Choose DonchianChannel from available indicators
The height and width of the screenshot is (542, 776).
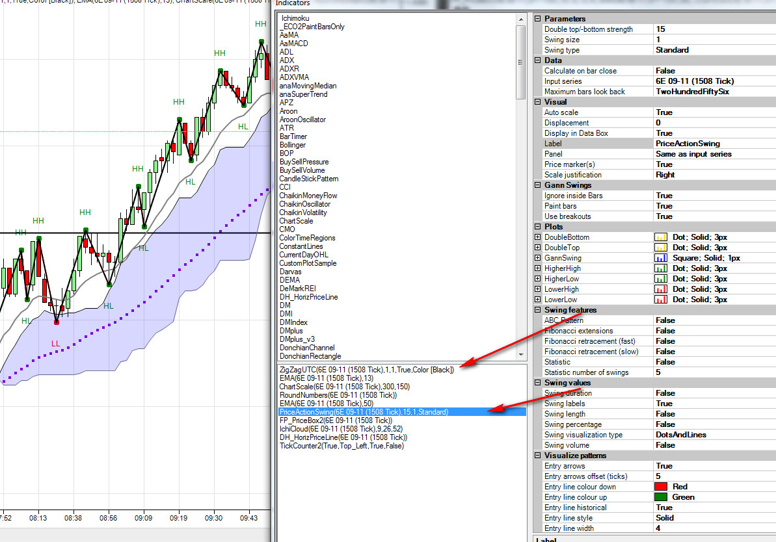tap(307, 348)
